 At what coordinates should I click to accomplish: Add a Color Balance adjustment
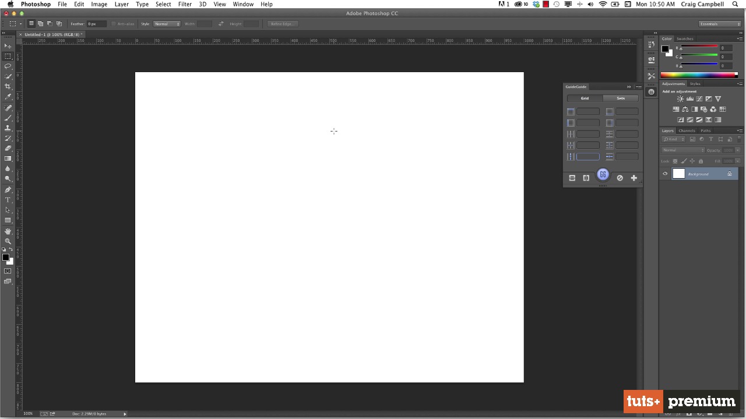(685, 109)
